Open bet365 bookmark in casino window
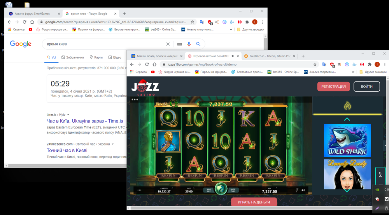The width and height of the screenshot is (389, 215). (x=283, y=72)
